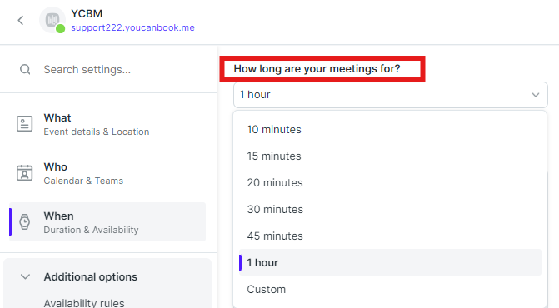
Task: Collapse the Additional options chevron
Action: [25, 276]
